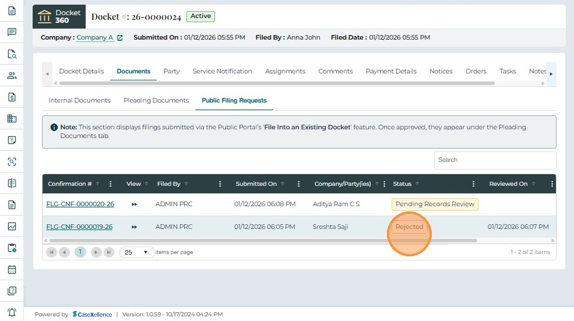Select page 1 in the pager

coord(80,252)
